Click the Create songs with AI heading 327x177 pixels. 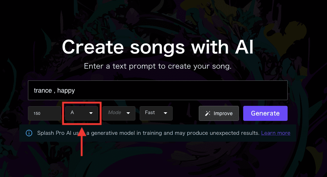tap(158, 47)
